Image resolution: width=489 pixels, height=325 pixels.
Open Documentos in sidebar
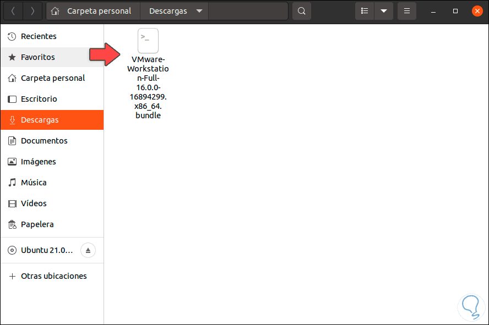(52, 141)
